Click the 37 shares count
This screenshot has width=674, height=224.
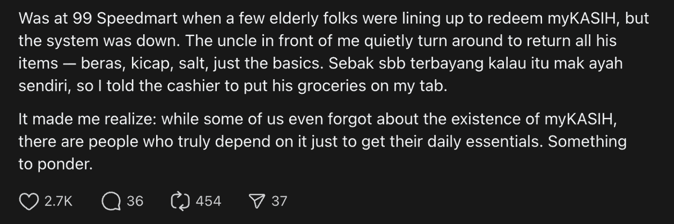(279, 201)
